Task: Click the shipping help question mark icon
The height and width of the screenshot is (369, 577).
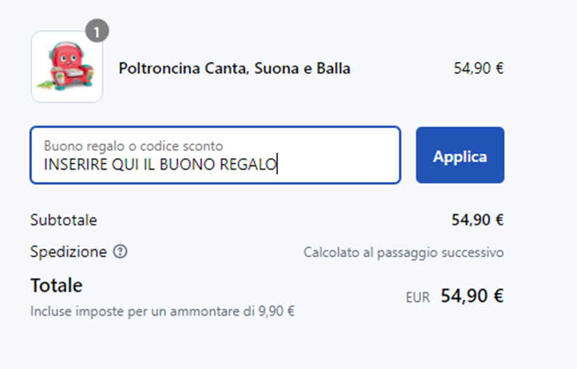Action: tap(120, 252)
